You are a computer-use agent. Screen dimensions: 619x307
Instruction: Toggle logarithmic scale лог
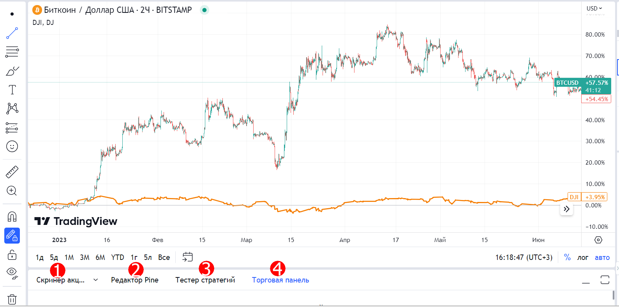pos(583,257)
